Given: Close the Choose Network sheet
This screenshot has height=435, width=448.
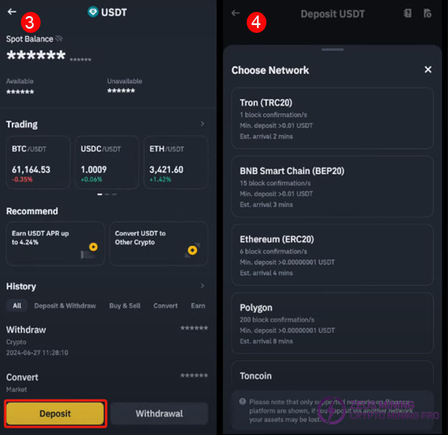Looking at the screenshot, I should pos(428,69).
